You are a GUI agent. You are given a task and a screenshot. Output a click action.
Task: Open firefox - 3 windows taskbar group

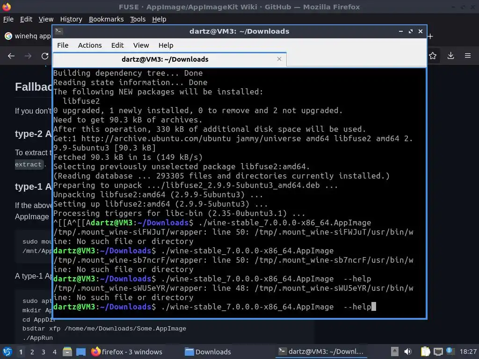[x=127, y=352]
